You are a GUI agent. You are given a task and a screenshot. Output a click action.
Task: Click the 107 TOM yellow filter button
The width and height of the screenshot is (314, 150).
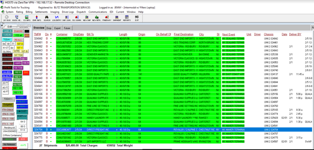coord(18,55)
